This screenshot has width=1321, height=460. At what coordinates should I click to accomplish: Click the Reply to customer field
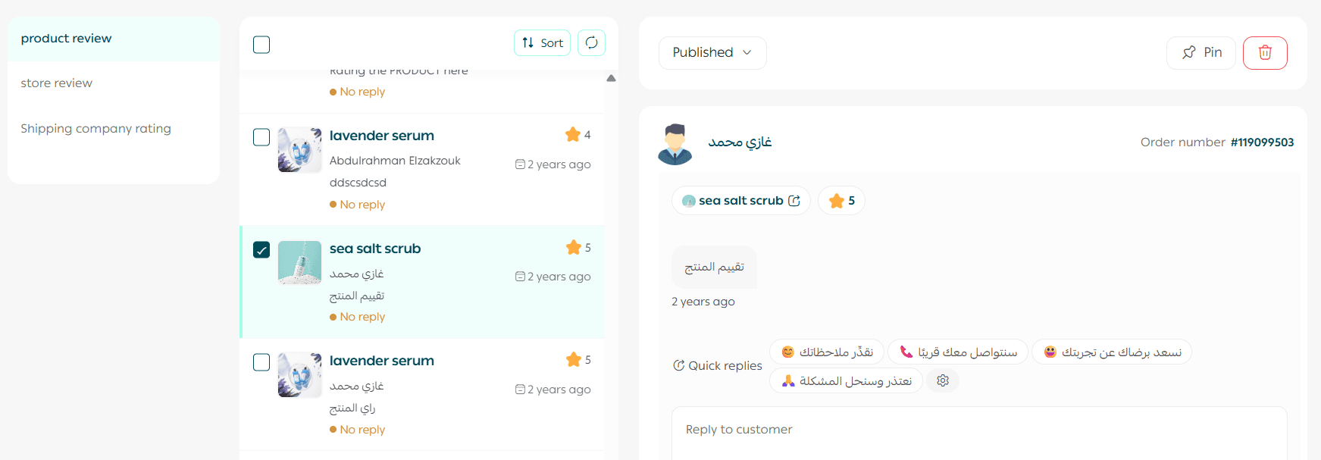(978, 430)
